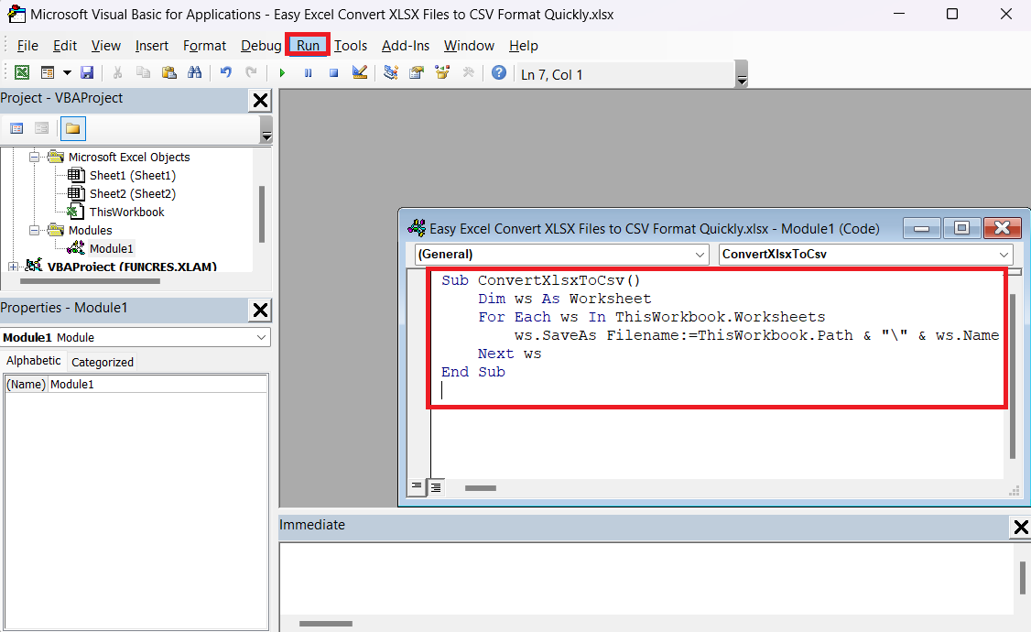Expand VBAProject (FUNCRES.XLAM) node

pyautogui.click(x=13, y=267)
